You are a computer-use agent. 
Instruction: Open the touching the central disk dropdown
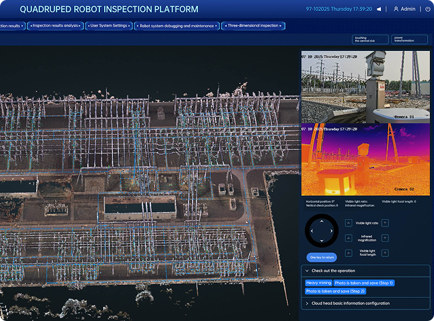370,39
